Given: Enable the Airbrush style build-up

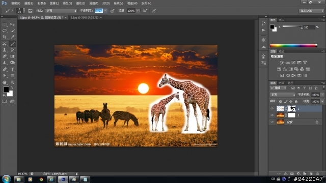Looking at the screenshot, I should pos(145,11).
